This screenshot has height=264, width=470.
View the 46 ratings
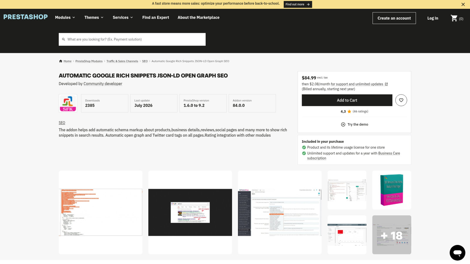(x=360, y=111)
